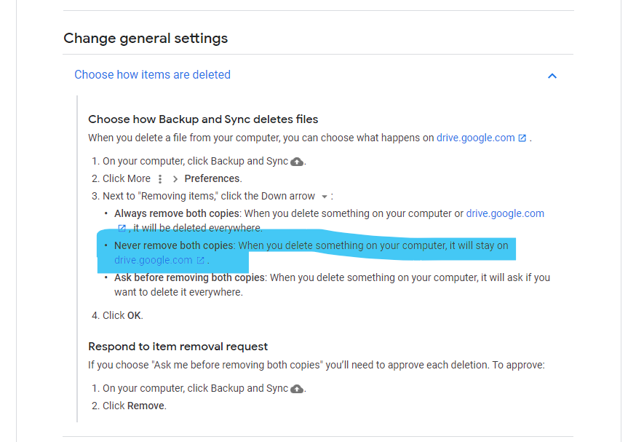This screenshot has height=442, width=636.
Task: Click cloud icon under "Respond to item removal request"
Action: pyautogui.click(x=297, y=389)
